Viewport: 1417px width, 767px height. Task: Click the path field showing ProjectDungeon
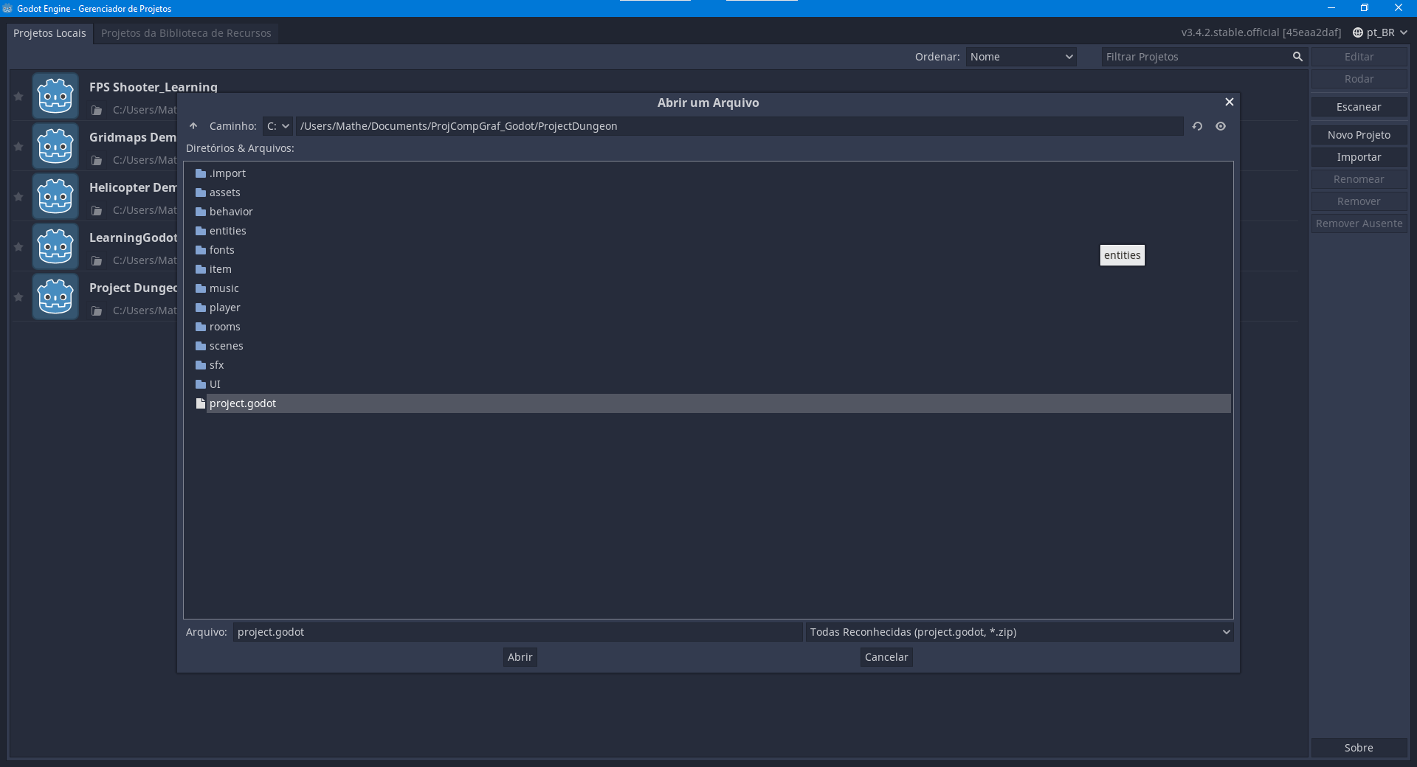click(x=739, y=126)
